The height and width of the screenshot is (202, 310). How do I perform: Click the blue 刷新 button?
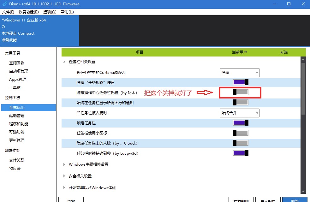tap(295, 199)
